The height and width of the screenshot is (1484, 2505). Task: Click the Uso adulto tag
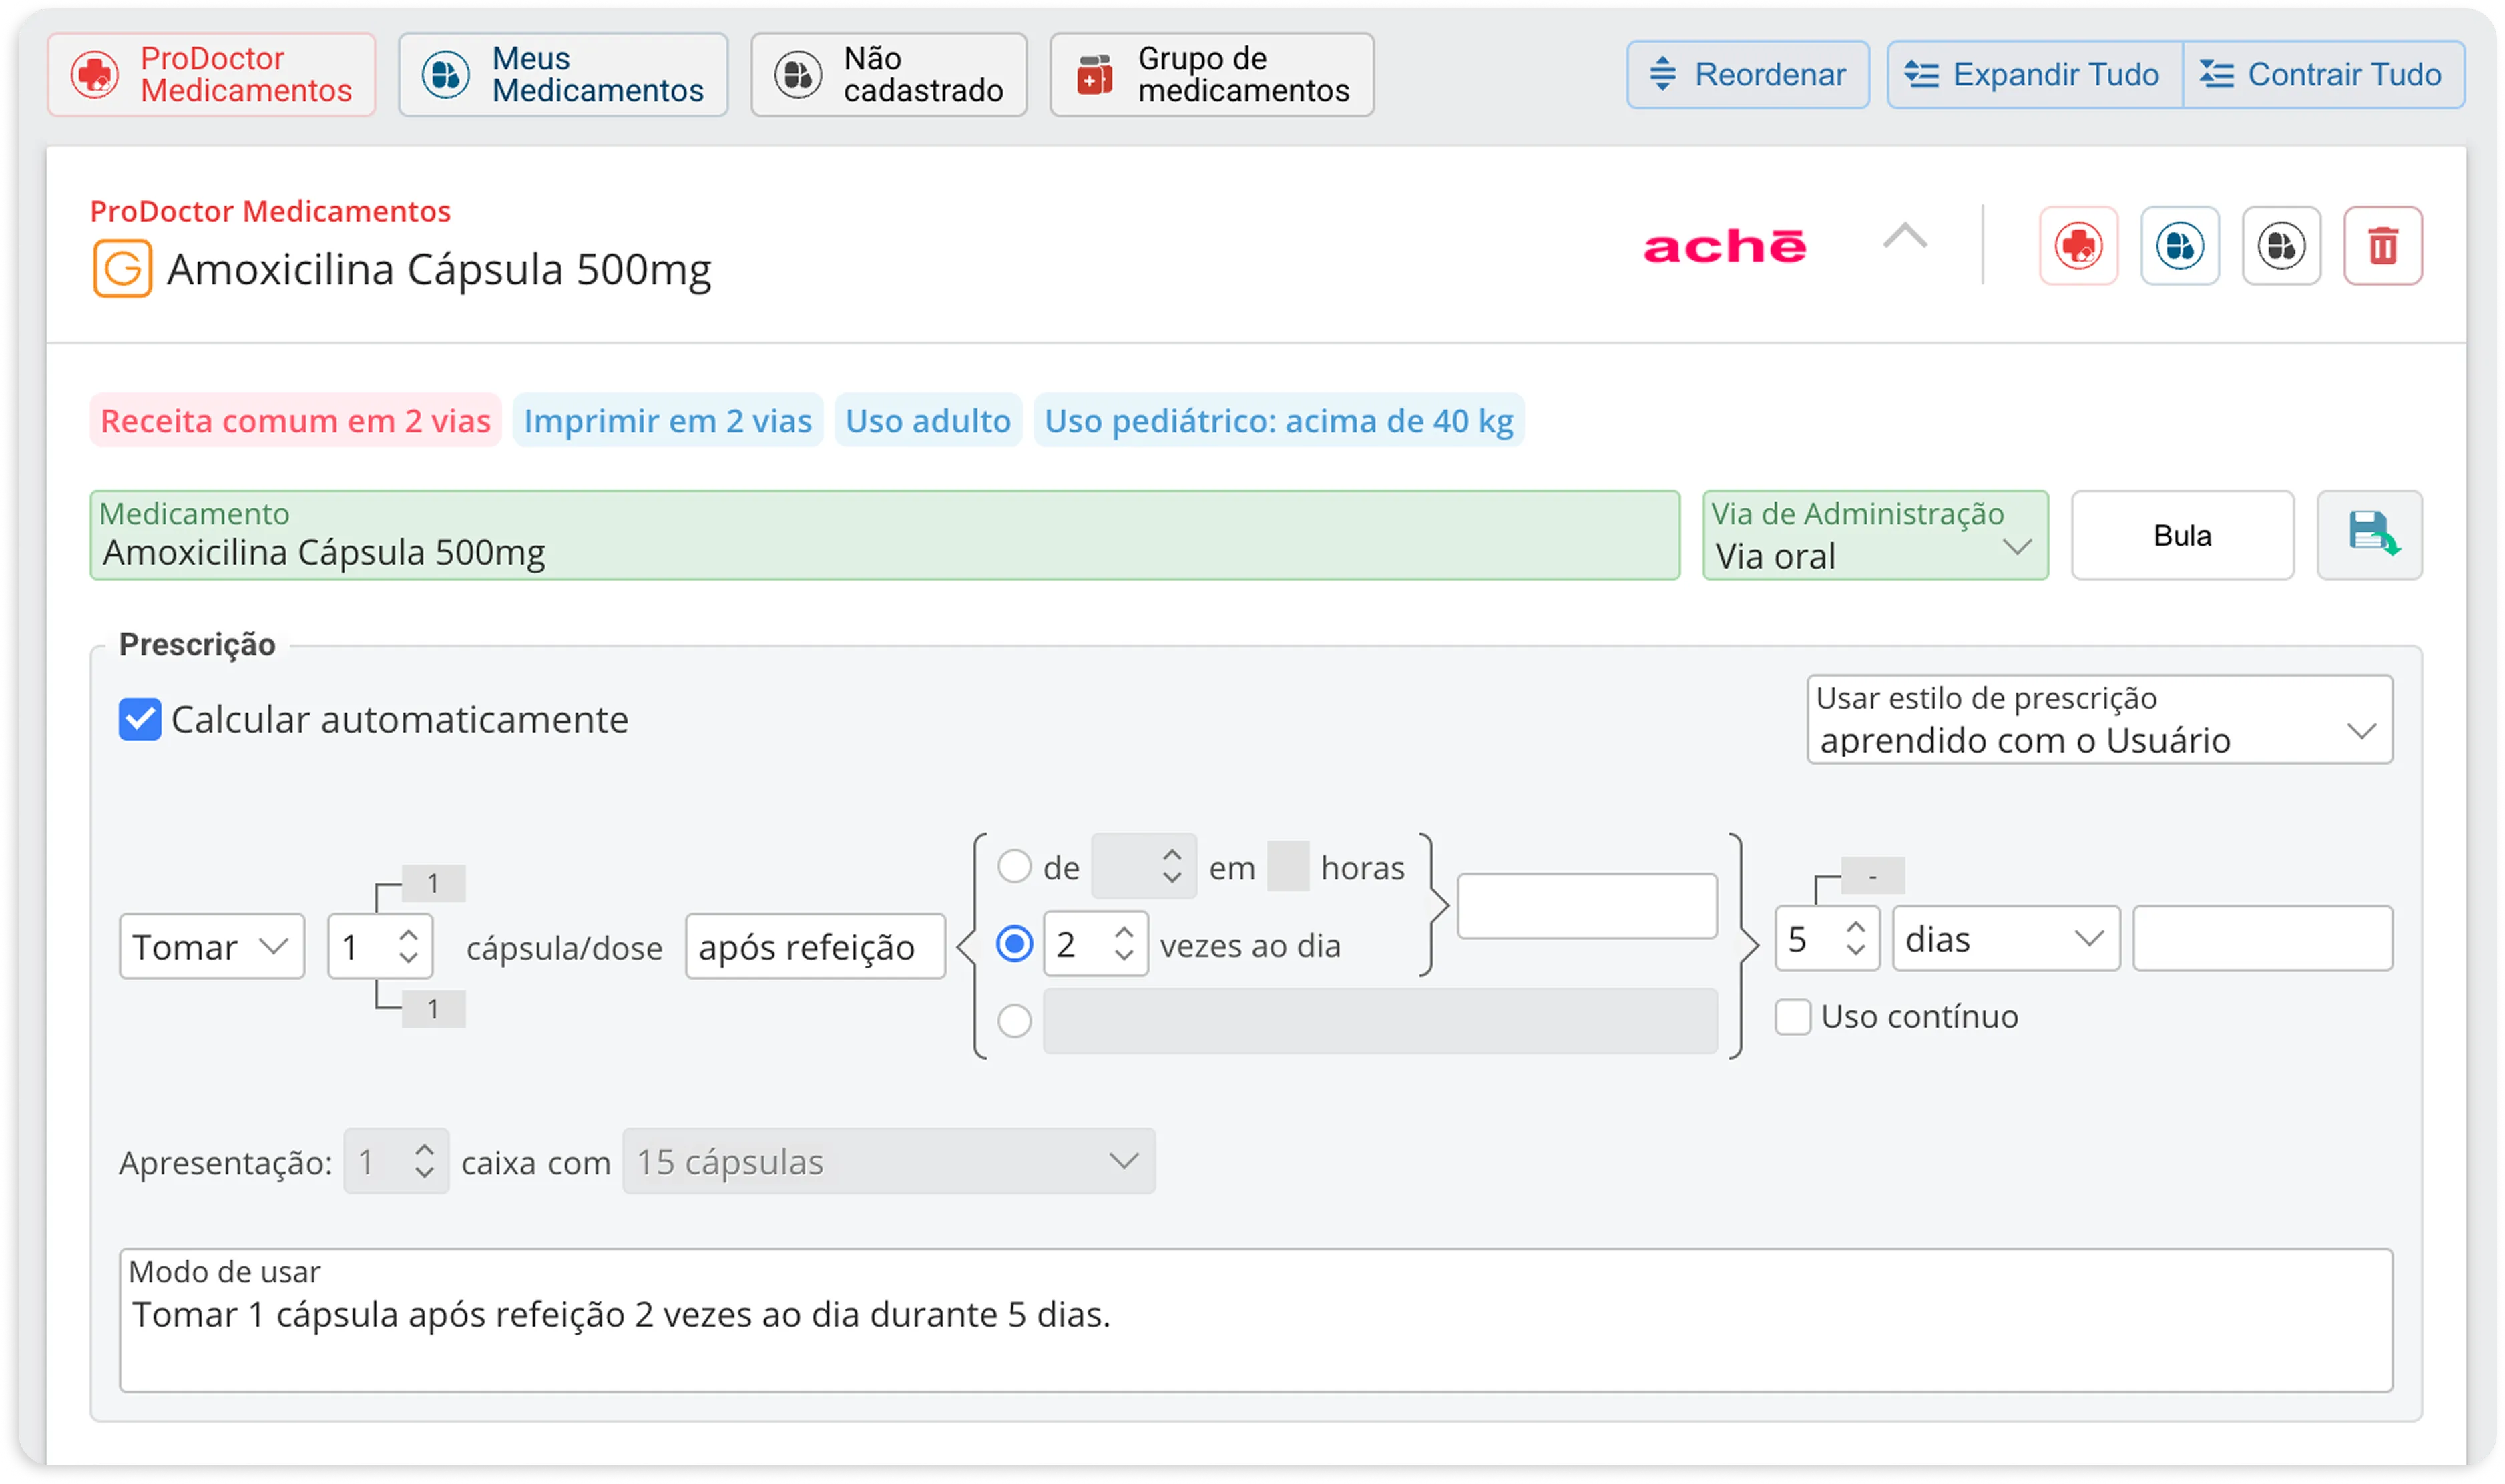pos(927,421)
